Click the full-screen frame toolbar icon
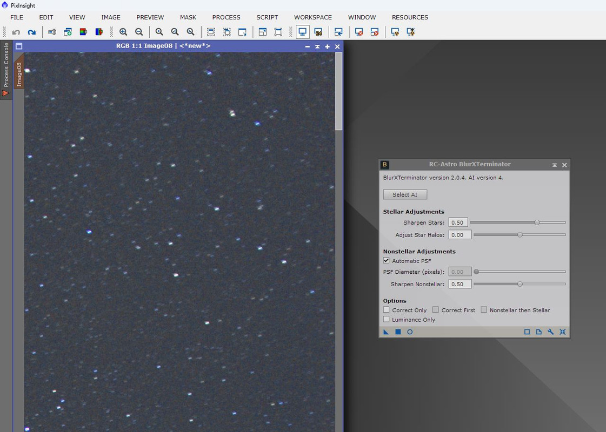The height and width of the screenshot is (432, 606). (278, 32)
